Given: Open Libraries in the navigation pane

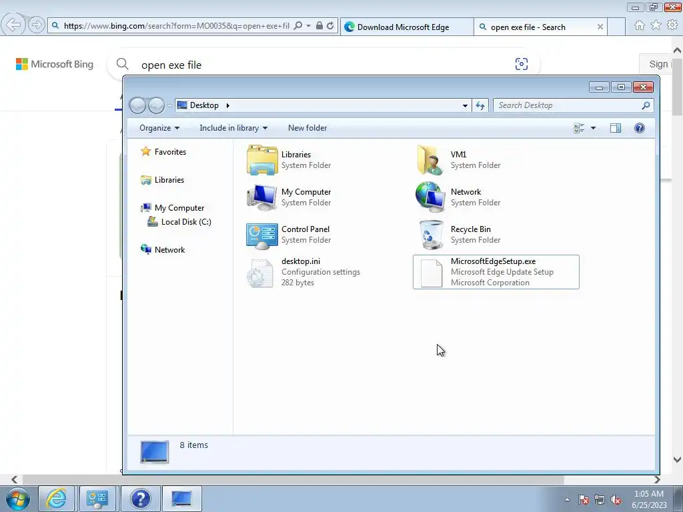Looking at the screenshot, I should point(169,180).
